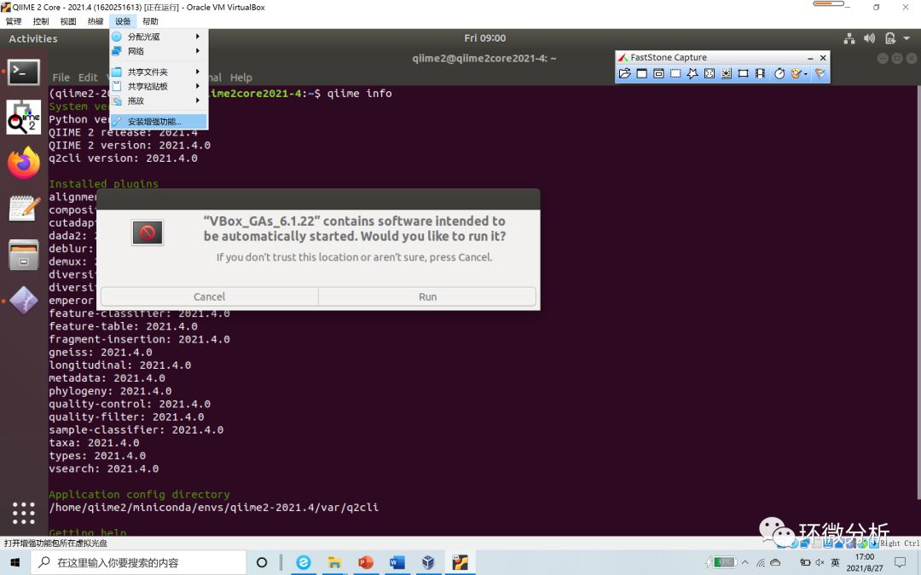Click OneDrive cloud tray icon
This screenshot has width=921, height=575.
[x=775, y=563]
